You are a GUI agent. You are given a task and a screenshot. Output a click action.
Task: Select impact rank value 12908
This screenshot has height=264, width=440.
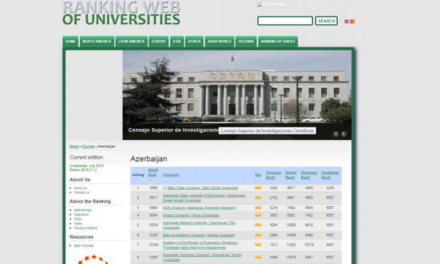(291, 225)
